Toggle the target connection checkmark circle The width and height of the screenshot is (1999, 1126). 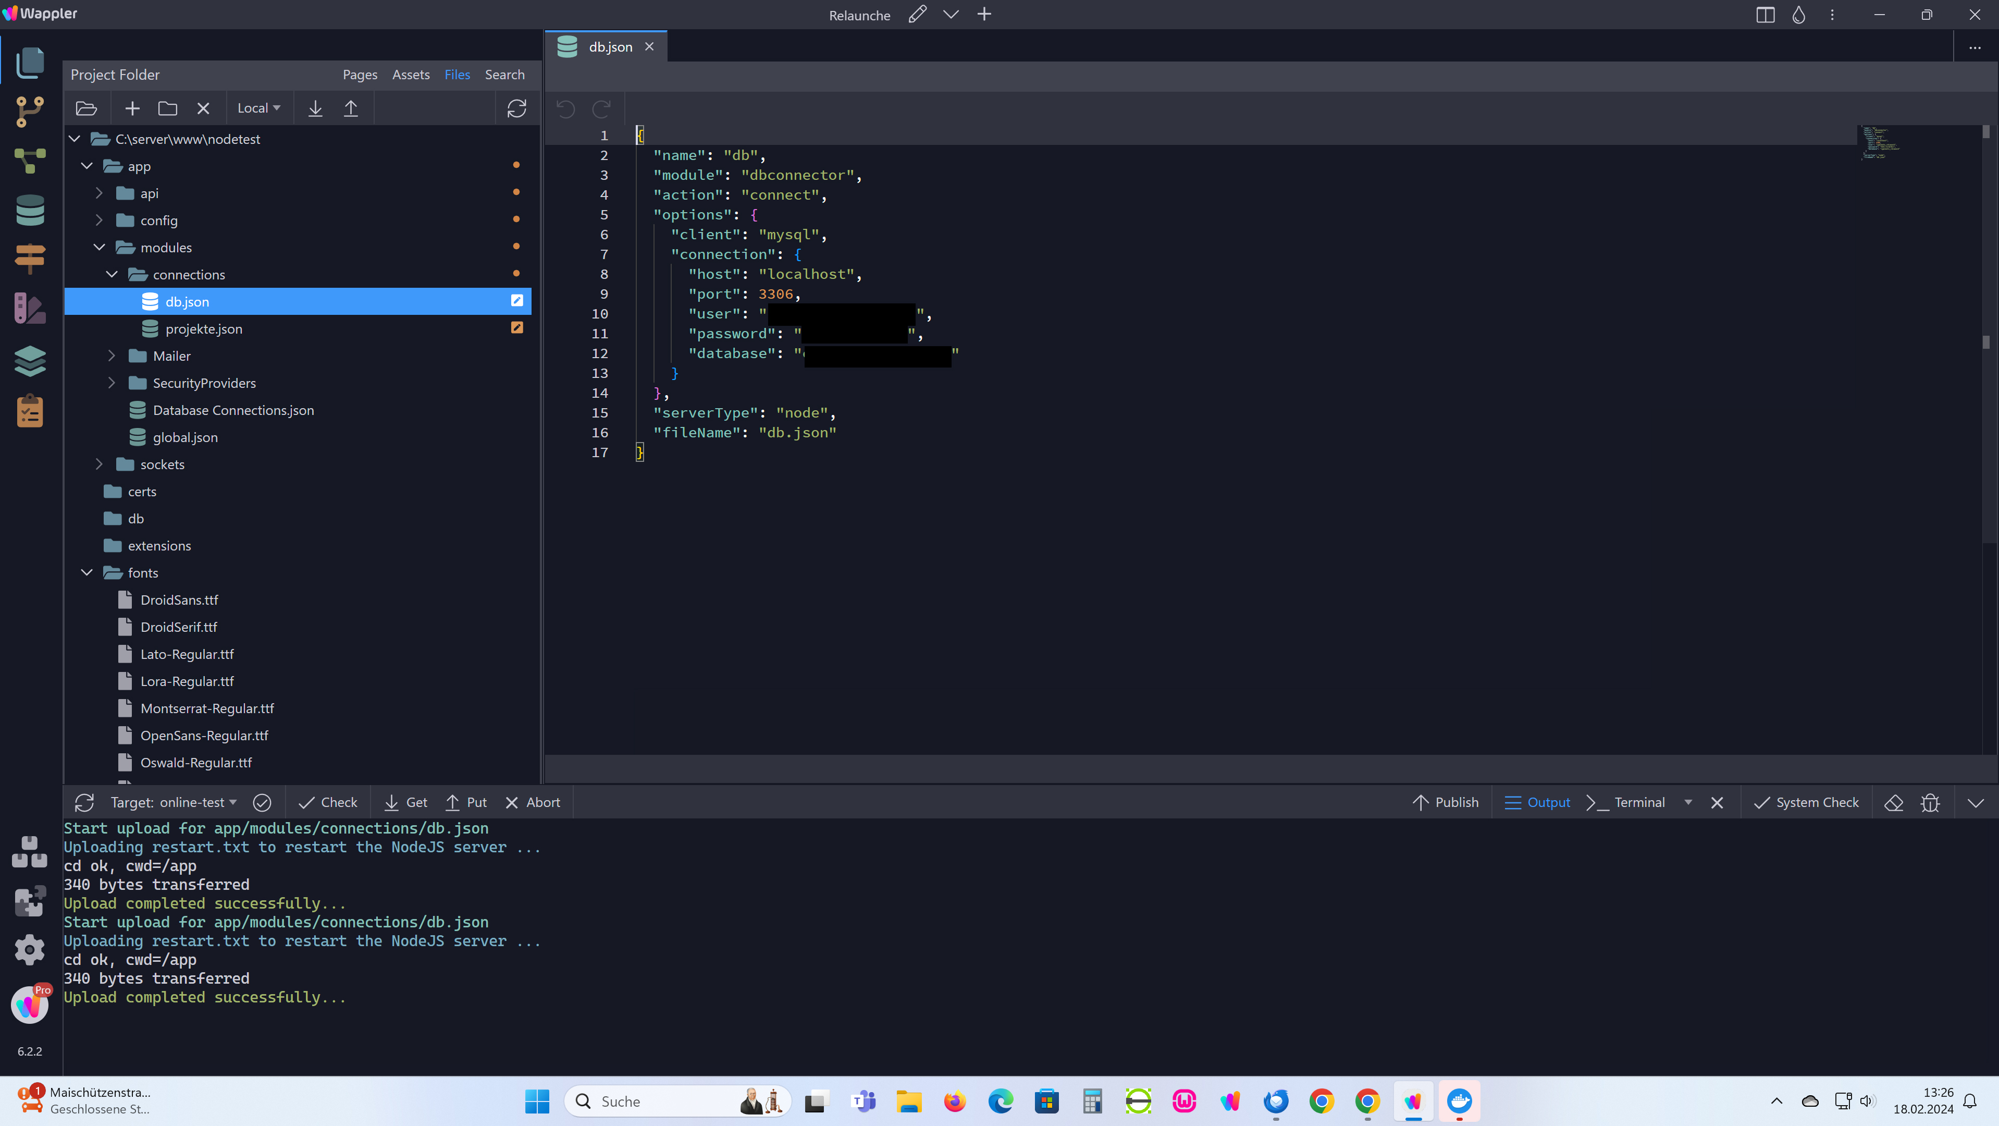[x=262, y=802]
